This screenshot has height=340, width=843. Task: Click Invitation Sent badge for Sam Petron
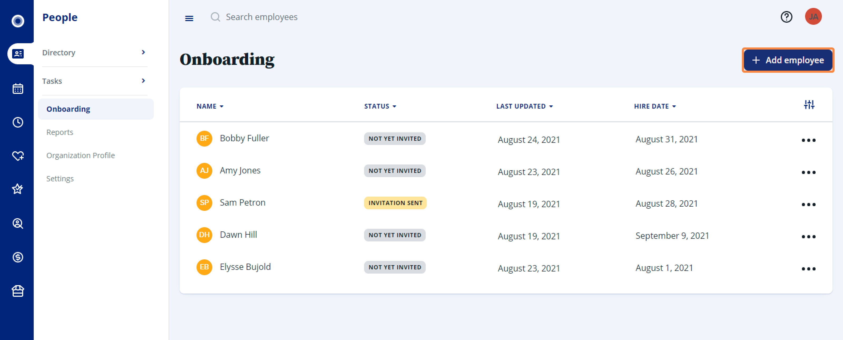395,203
